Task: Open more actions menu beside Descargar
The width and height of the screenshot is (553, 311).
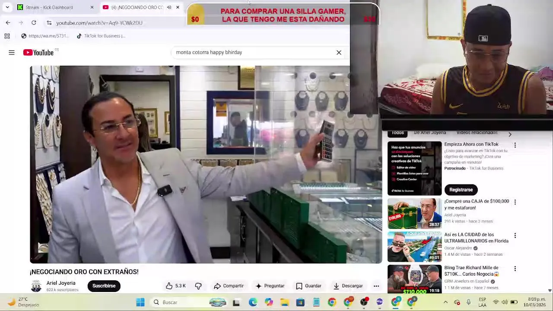Action: coord(376,286)
